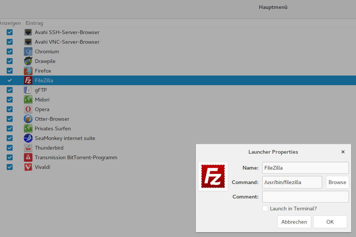The width and height of the screenshot is (356, 237).
Task: Uncheck visibility of Avahi SSH-Server-Browser
Action: 10,32
